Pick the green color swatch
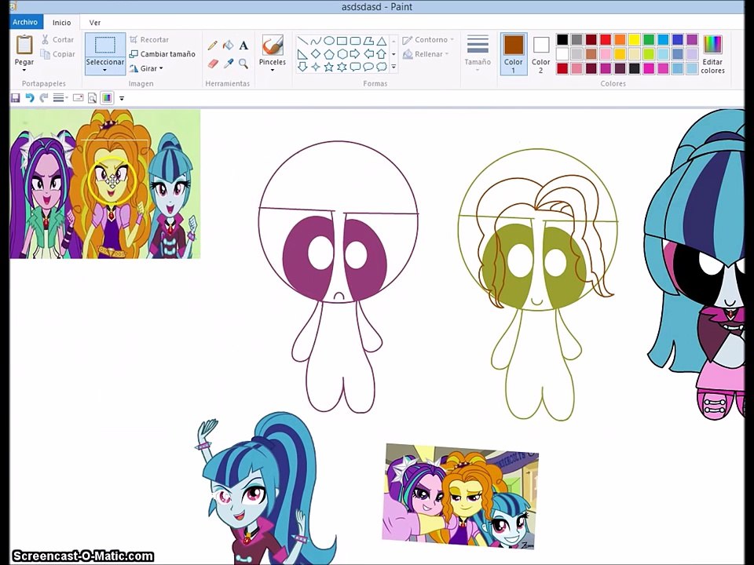The image size is (754, 565). coord(649,39)
